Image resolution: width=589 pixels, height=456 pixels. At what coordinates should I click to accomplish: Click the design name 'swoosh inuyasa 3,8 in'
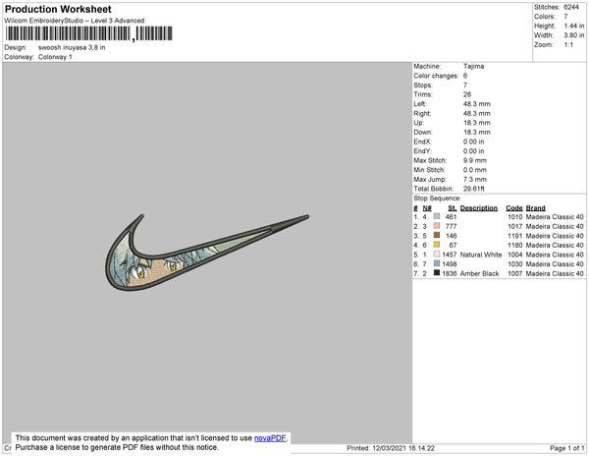(72, 48)
